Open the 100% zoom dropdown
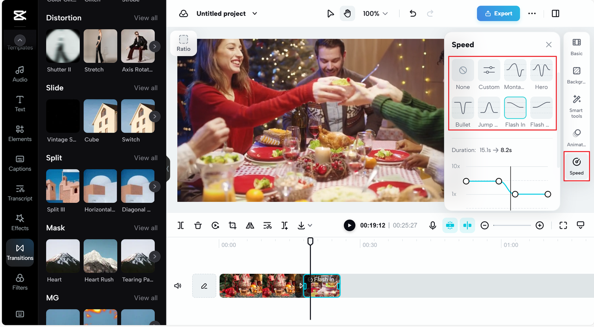The height and width of the screenshot is (327, 594). [375, 13]
